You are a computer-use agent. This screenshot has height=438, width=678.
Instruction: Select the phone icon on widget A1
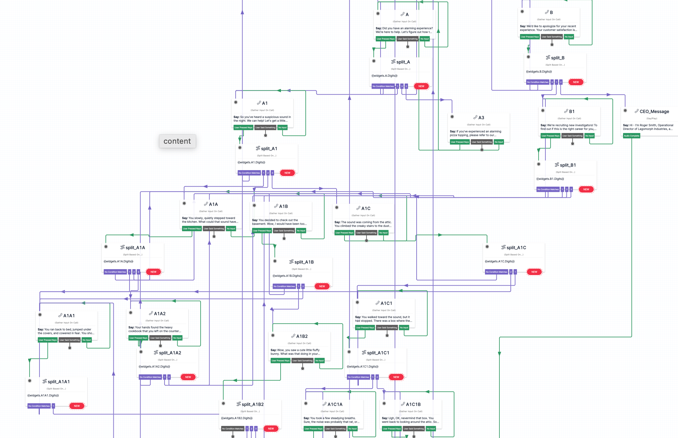coord(259,103)
